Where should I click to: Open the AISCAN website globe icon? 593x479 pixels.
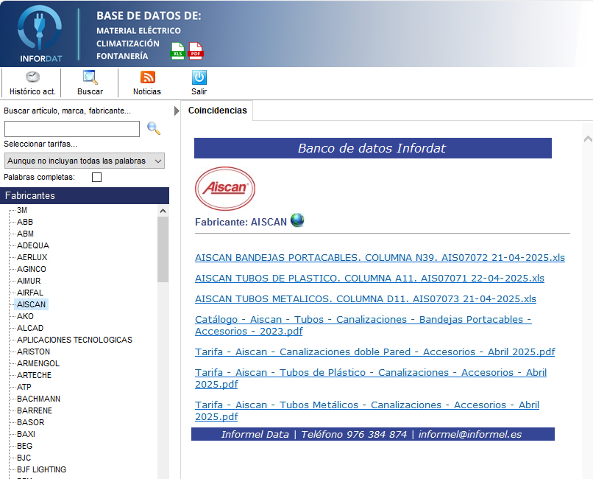coord(297,220)
